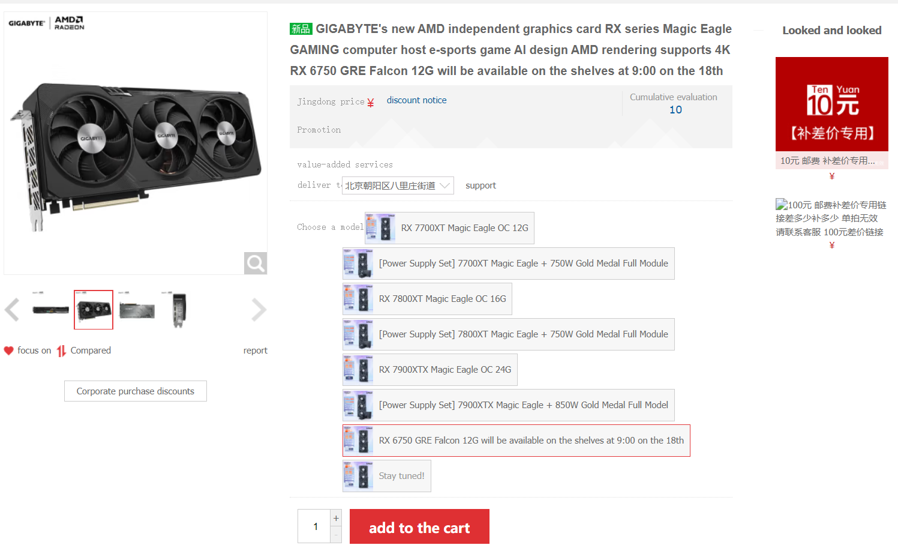Show previous thumbnails with left arrow
The height and width of the screenshot is (548, 898).
coord(12,310)
